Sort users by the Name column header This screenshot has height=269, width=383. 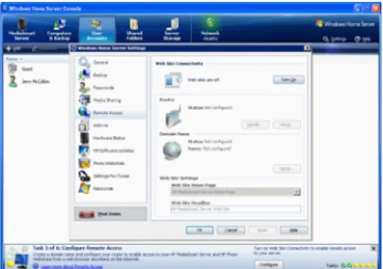tap(14, 59)
